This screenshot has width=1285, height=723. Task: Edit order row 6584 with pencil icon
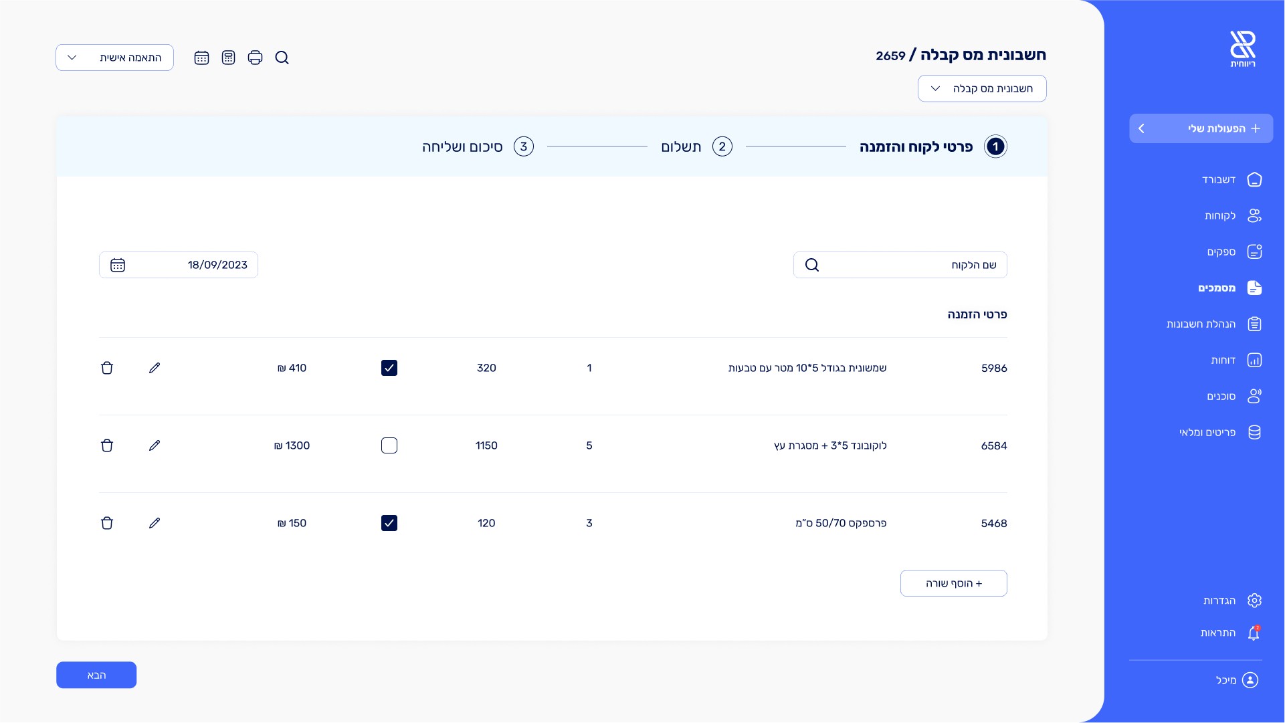tap(155, 445)
